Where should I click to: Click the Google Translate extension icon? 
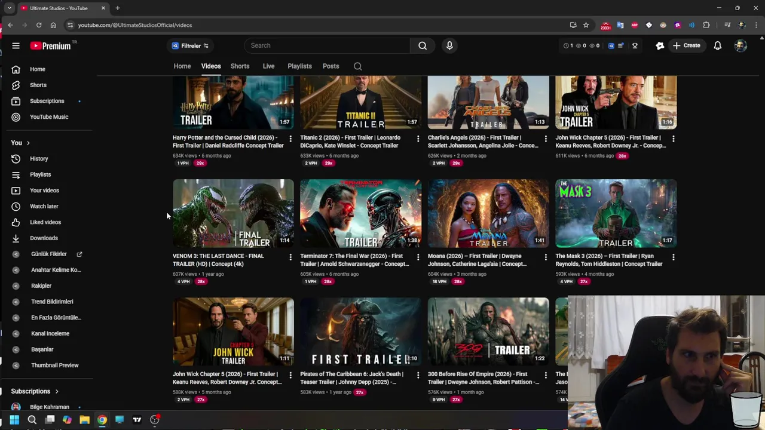coord(620,25)
